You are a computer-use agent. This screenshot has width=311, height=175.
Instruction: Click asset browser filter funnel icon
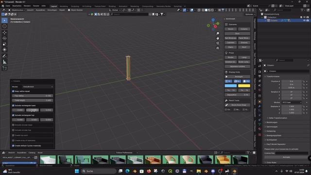(x=248, y=153)
